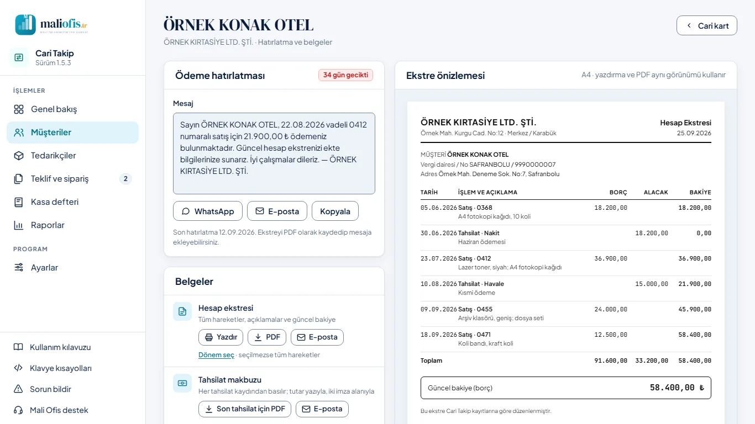Click the badge 2 on Teklif ve sipariş
The image size is (755, 424).
coord(125,179)
